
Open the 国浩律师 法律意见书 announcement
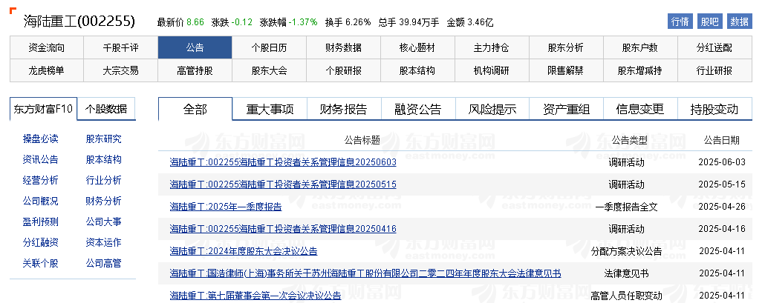(365, 273)
